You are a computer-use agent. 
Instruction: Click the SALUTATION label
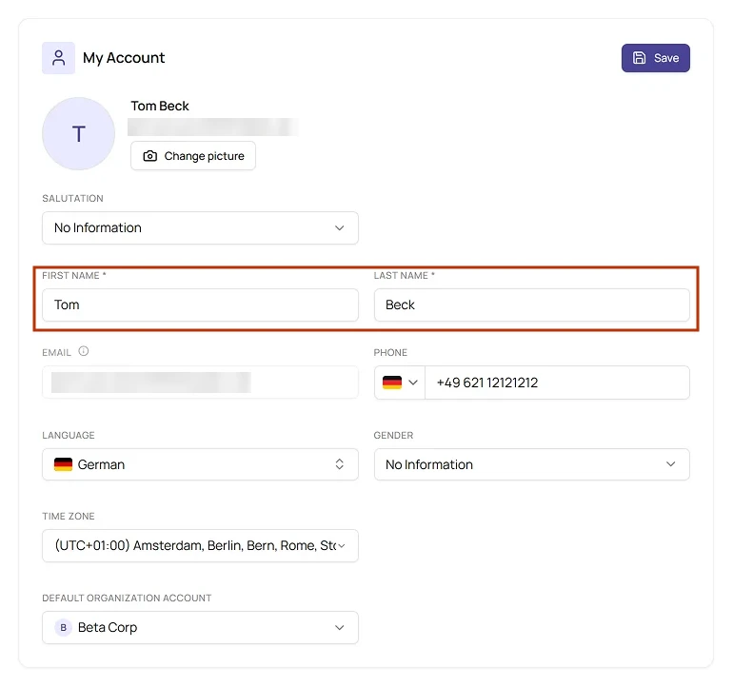[73, 198]
